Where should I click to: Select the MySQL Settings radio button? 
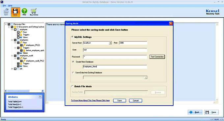pos(72,37)
